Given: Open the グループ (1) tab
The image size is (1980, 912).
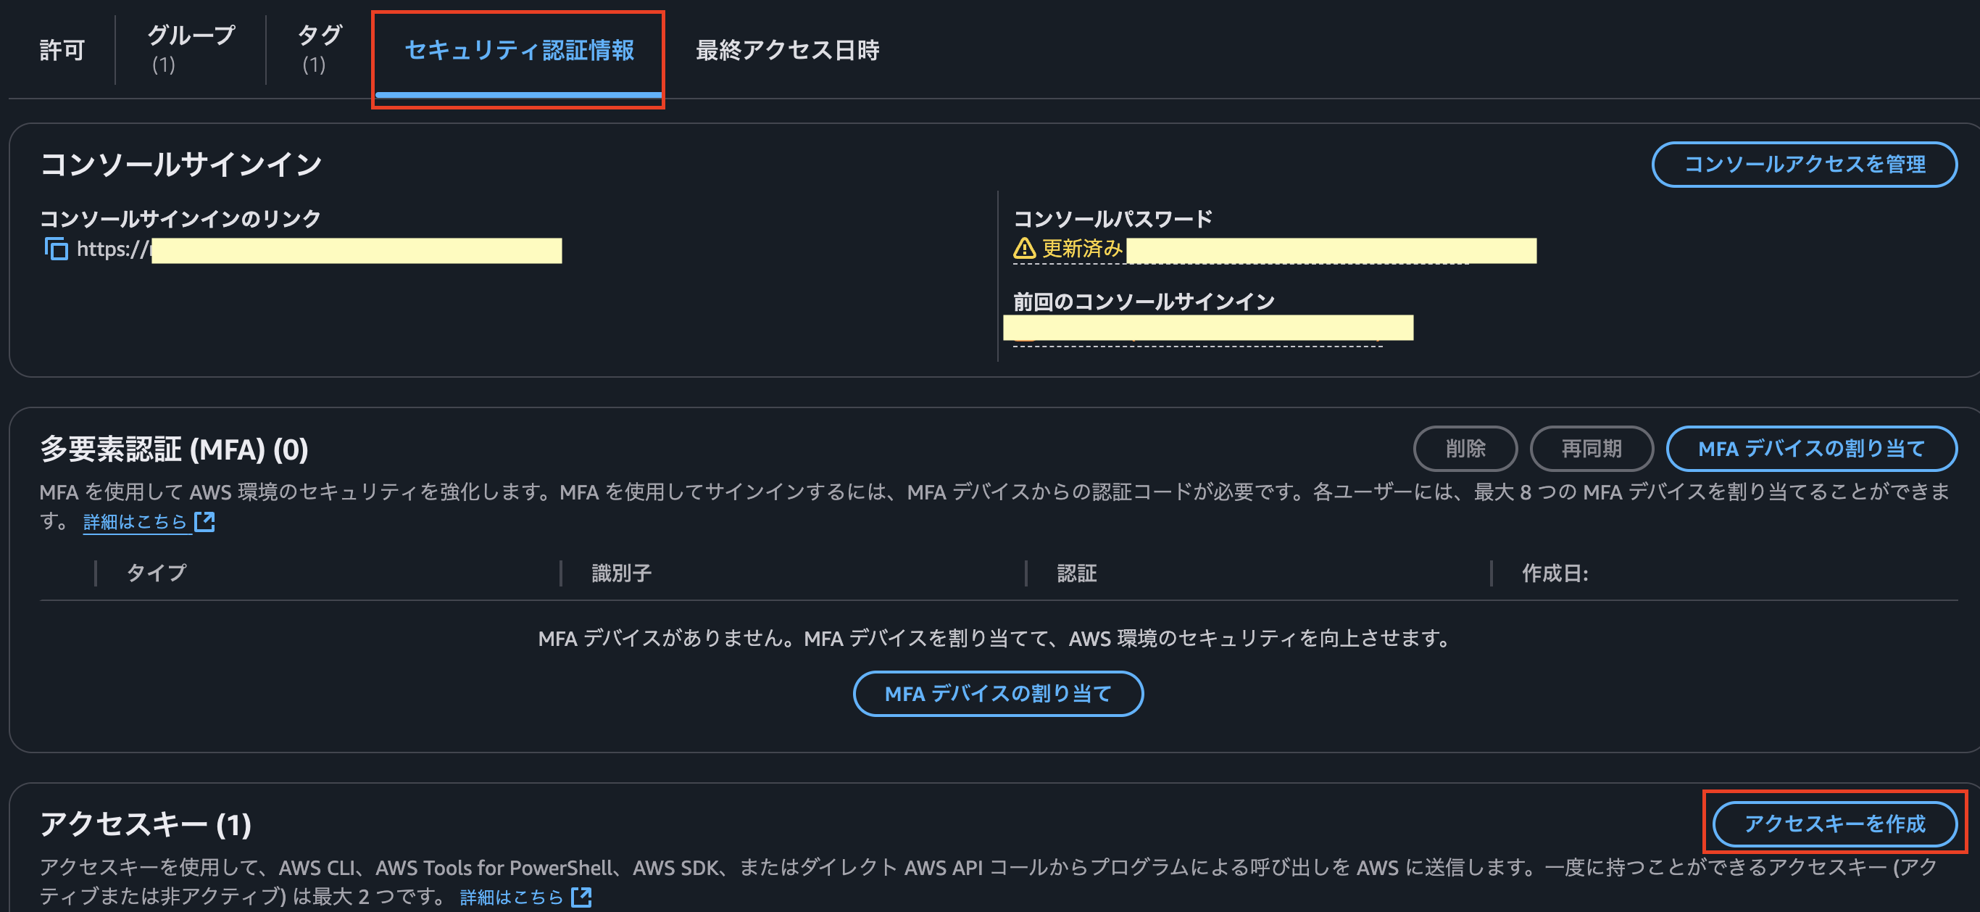Looking at the screenshot, I should tap(191, 49).
